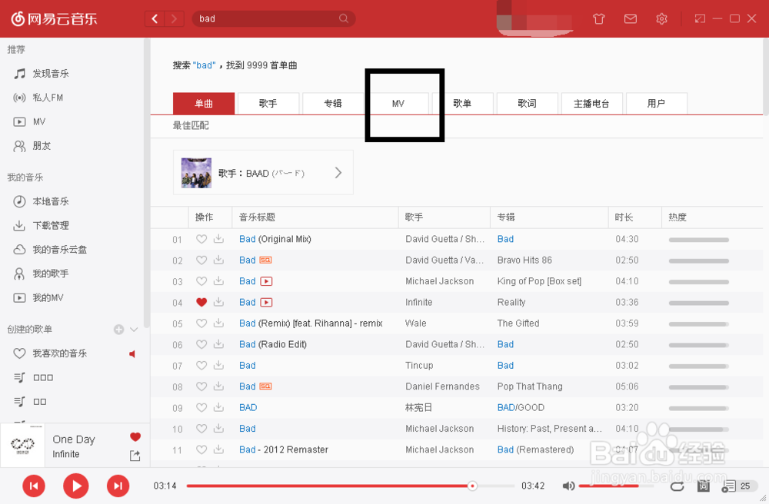Select the 单曲 songs tab
The width and height of the screenshot is (769, 504).
[204, 104]
